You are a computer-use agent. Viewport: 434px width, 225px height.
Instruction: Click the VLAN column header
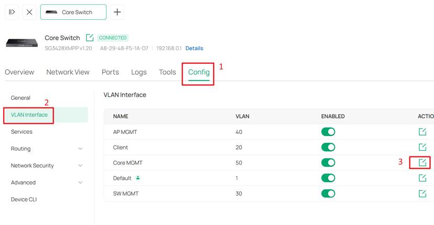coord(242,116)
